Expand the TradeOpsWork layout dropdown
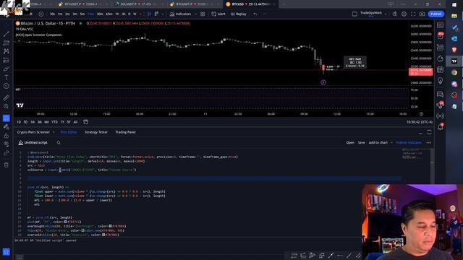This screenshot has width=463, height=260. click(386, 14)
